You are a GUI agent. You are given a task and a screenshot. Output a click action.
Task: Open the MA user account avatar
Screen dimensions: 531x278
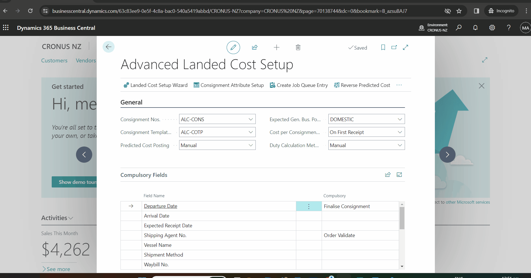525,28
